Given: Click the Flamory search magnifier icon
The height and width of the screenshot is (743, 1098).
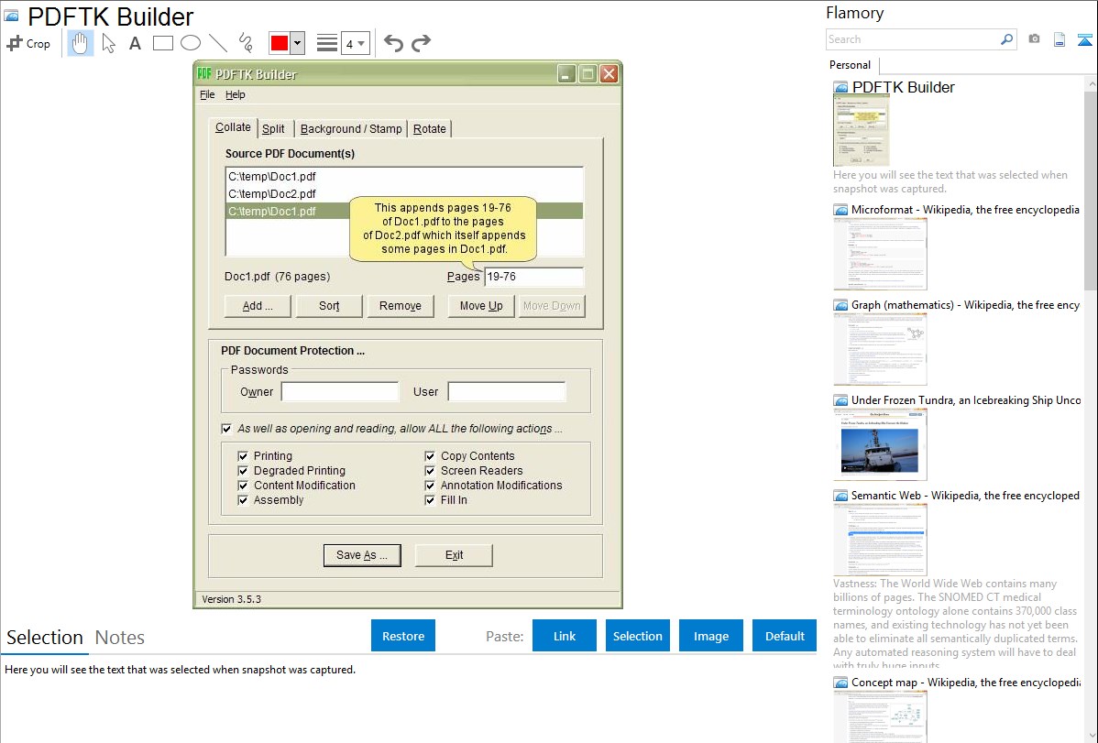Looking at the screenshot, I should pyautogui.click(x=1006, y=39).
